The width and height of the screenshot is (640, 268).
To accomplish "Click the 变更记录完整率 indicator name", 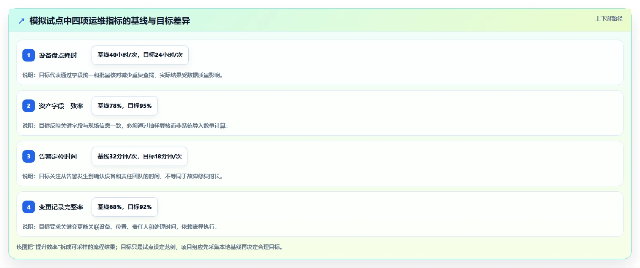I will pos(61,207).
